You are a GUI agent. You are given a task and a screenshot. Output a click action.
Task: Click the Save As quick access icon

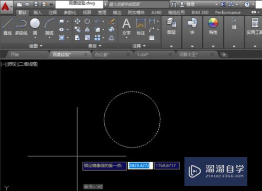44,4
